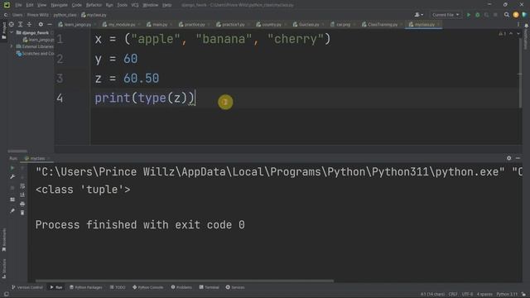The image size is (530, 298).
Task: Open run configuration wrench icon in Run panel
Action: coord(12,176)
